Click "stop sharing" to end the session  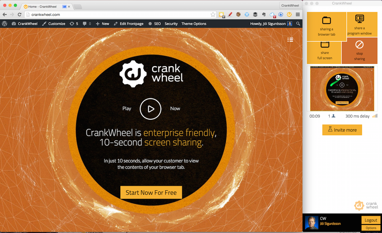[x=360, y=50]
